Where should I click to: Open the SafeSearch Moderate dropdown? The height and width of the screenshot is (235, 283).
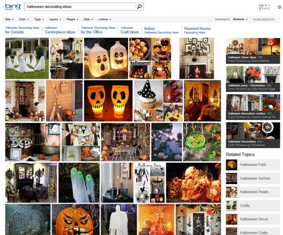pos(240,19)
